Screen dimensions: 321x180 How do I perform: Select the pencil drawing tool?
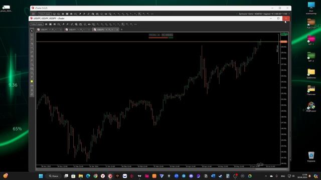[32, 60]
